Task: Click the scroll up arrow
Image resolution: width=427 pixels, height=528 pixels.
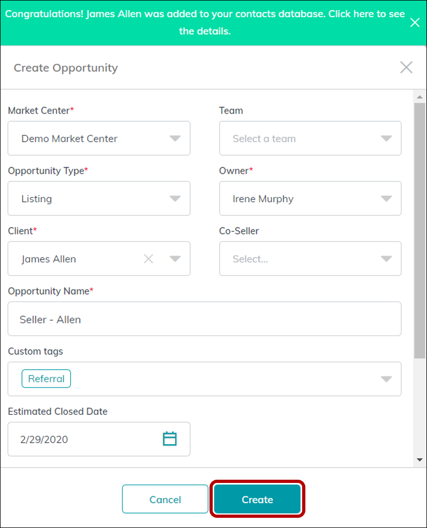Action: point(419,97)
